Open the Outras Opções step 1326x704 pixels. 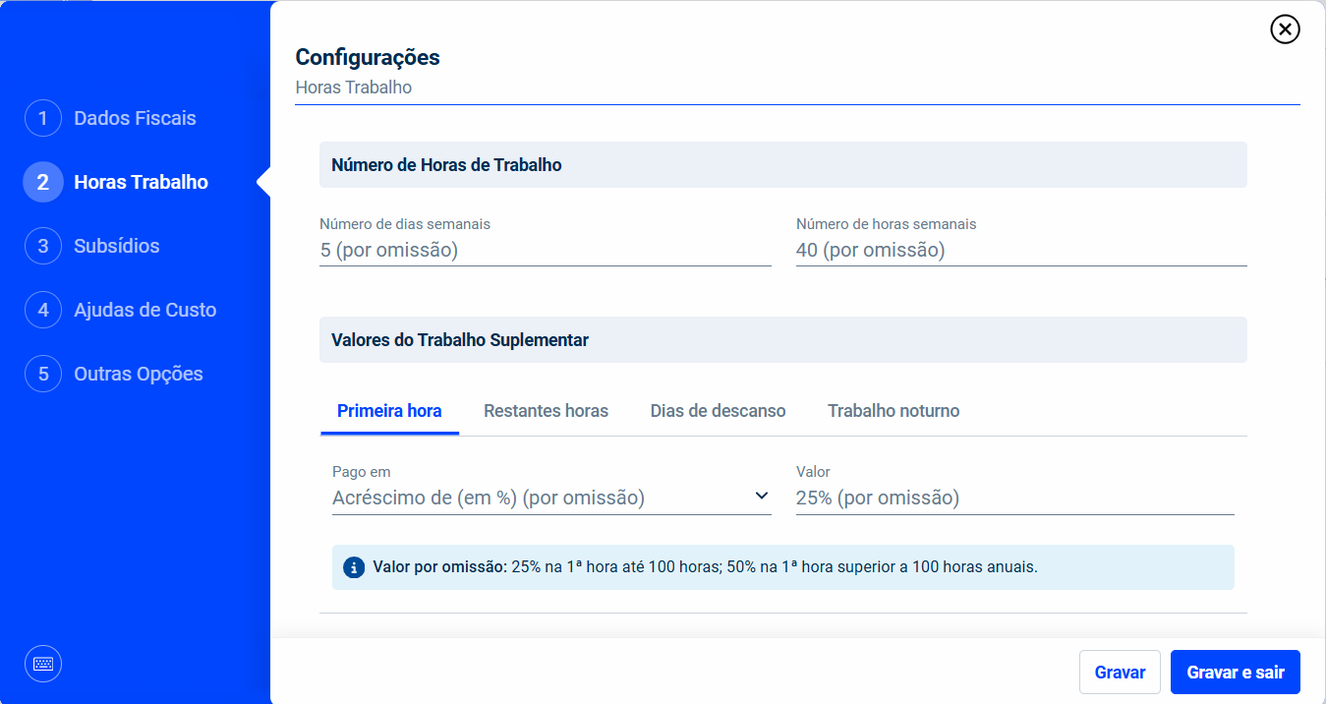(x=139, y=374)
